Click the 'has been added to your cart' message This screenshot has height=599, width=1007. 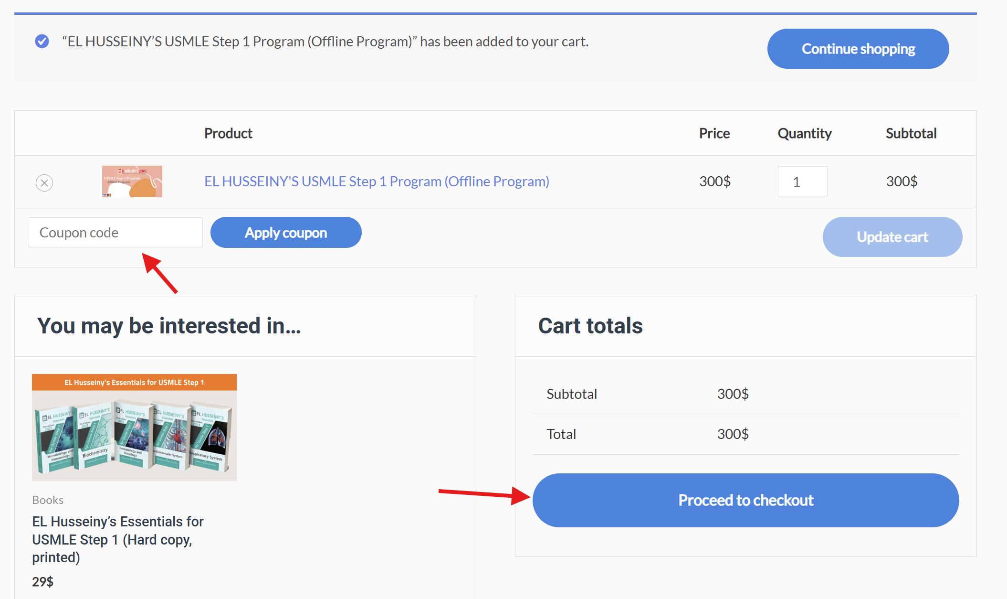pos(325,42)
